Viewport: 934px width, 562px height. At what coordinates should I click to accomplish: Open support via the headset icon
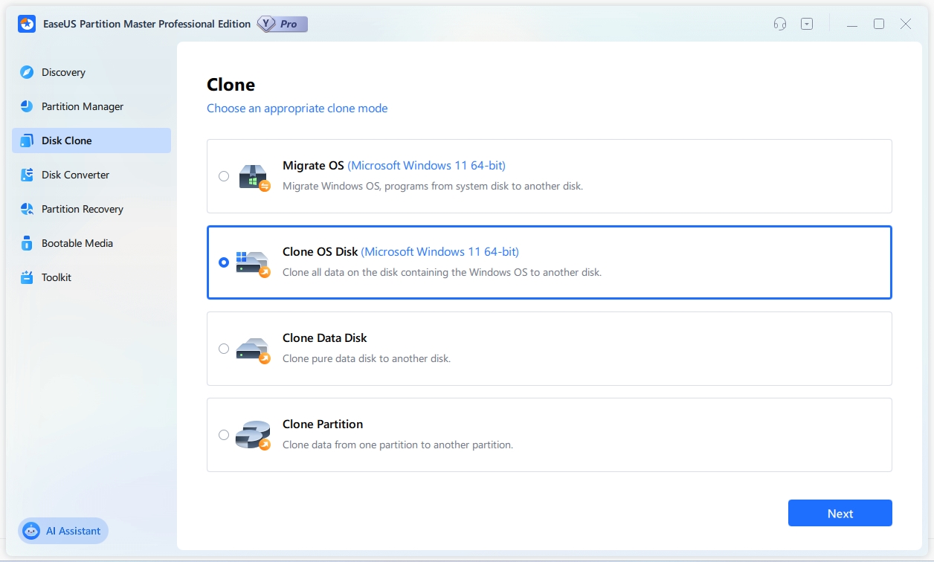click(780, 24)
